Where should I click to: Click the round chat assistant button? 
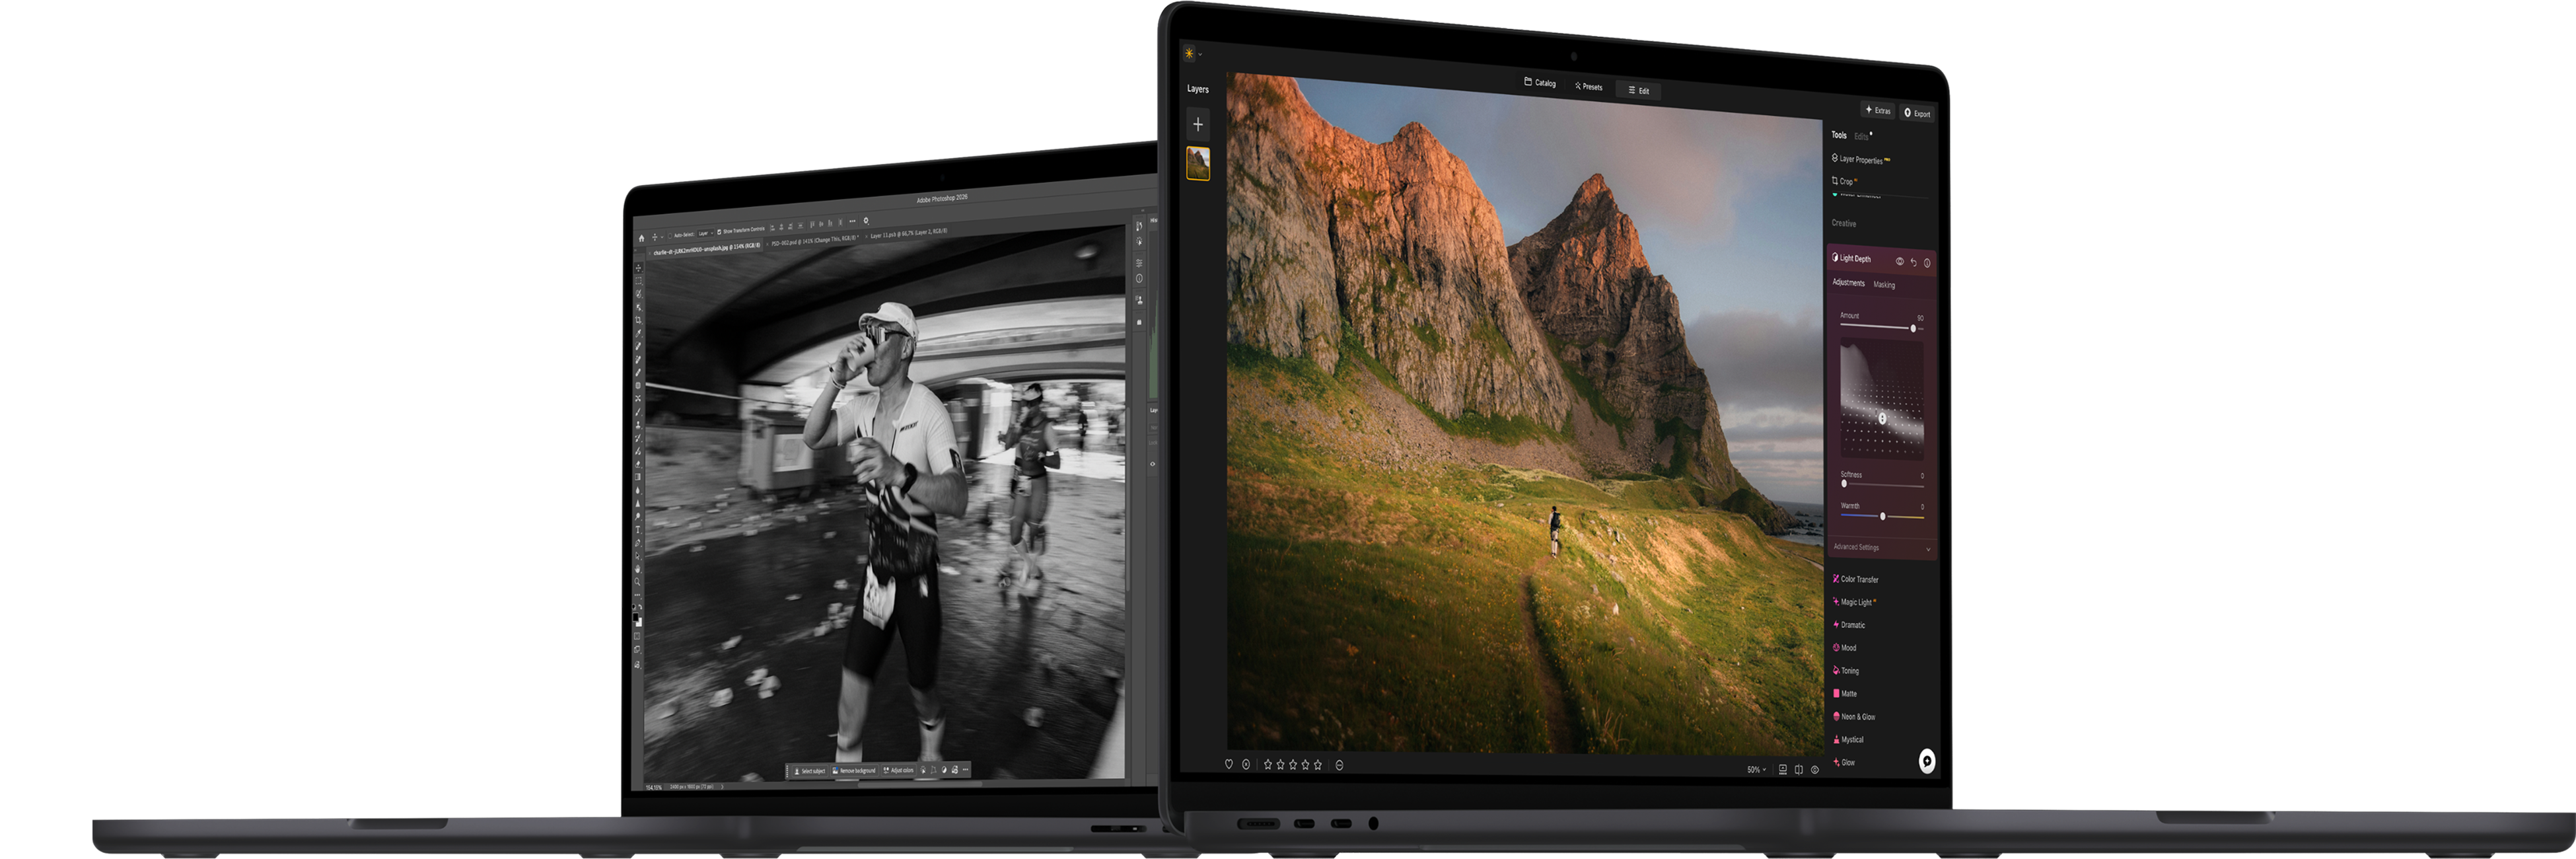coord(1927,762)
